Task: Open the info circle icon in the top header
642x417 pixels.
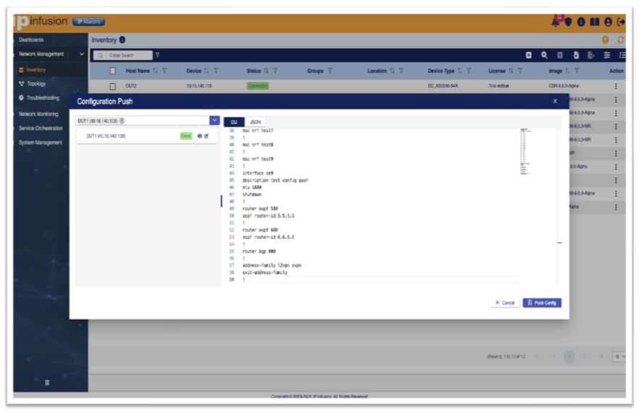Action: click(x=581, y=22)
